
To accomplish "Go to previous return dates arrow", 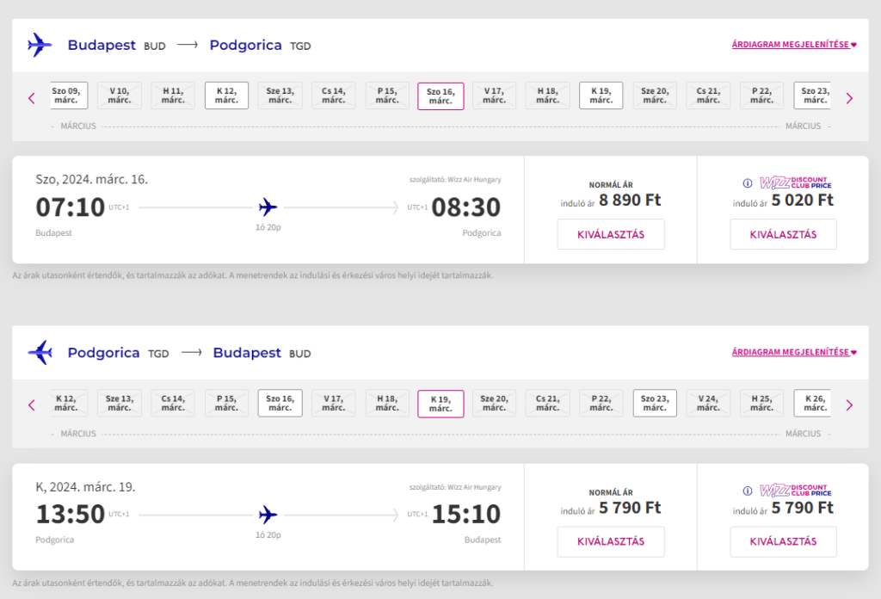I will point(32,404).
